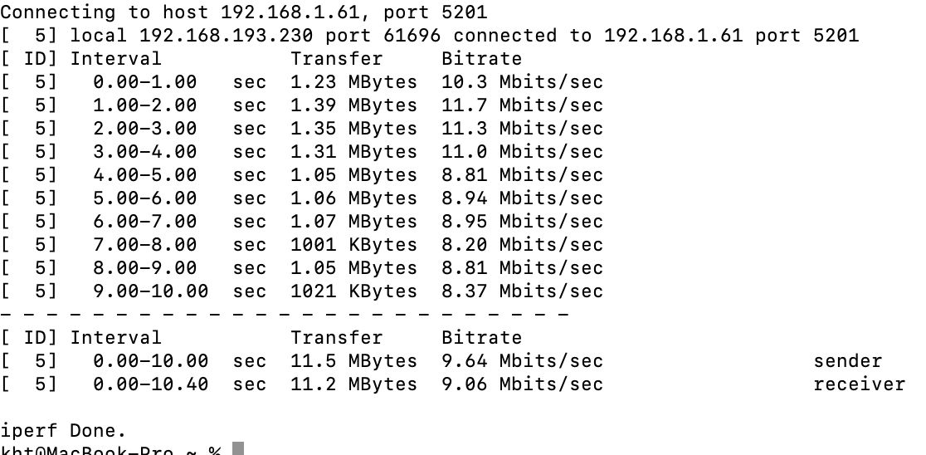The image size is (926, 455).
Task: Click the terminal cursor block at the prompt
Action: click(238, 448)
